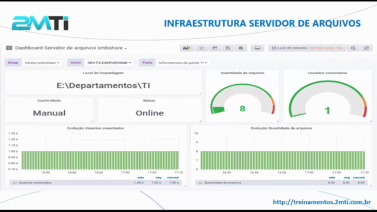Click the Pasta variable label
377x212 pixels.
[147, 62]
